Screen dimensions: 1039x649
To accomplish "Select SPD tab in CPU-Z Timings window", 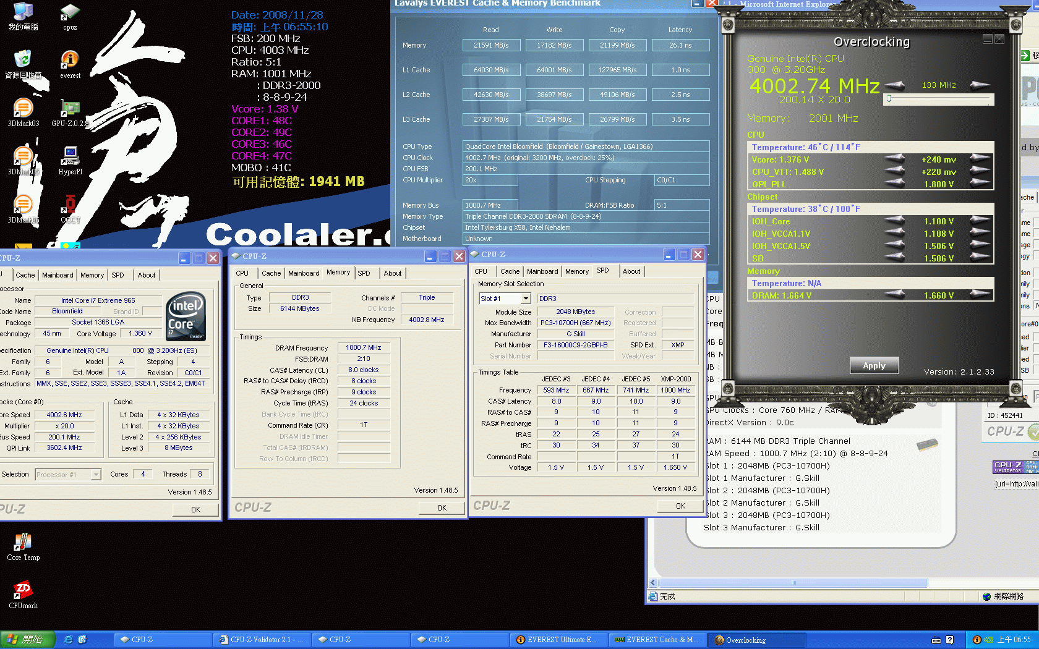I will point(364,273).
